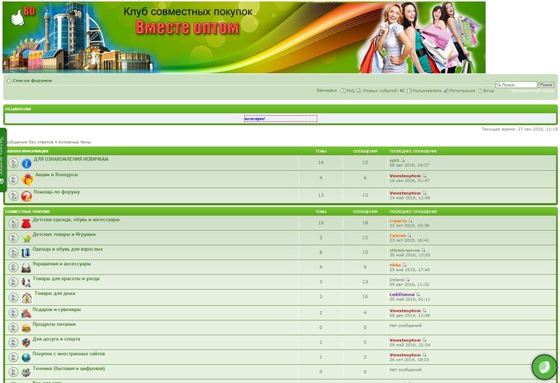The width and height of the screenshot is (560, 383).
Task: Open the side tab Задать вопрос
Action: tap(3, 159)
